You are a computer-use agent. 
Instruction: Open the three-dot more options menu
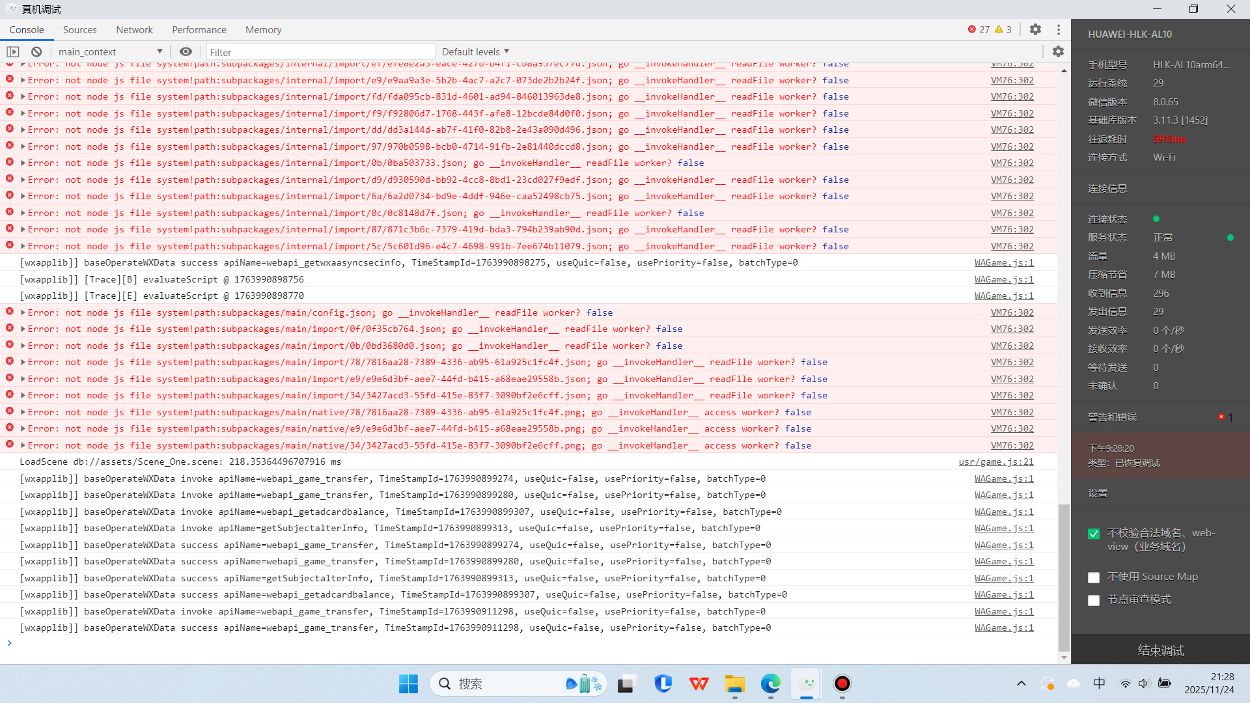1059,29
